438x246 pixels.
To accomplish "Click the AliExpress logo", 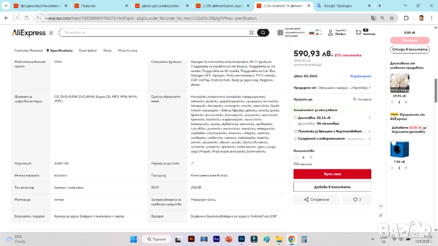I will [x=29, y=33].
